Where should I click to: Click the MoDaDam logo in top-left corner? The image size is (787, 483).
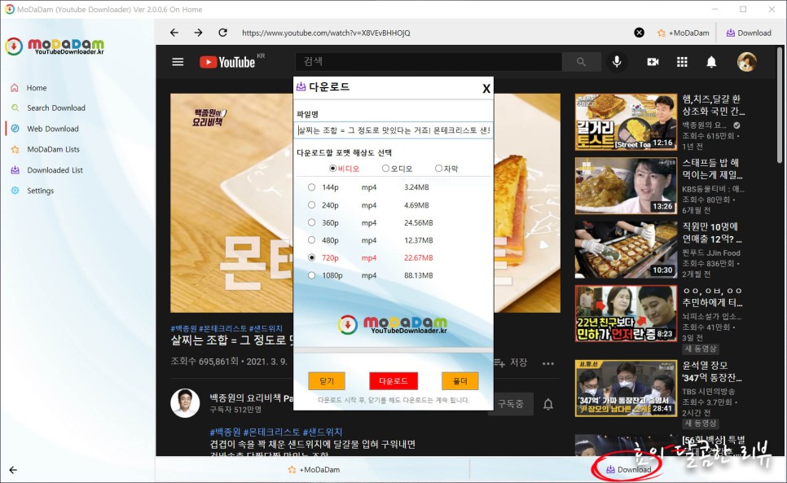click(x=55, y=46)
